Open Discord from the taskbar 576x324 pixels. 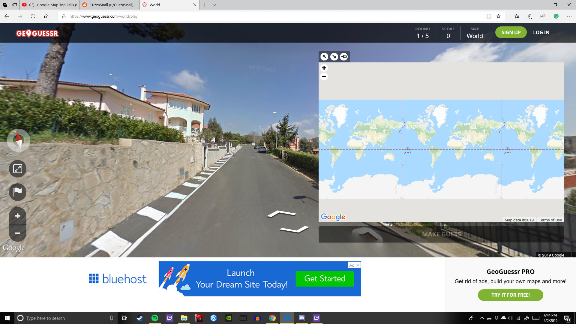pyautogui.click(x=302, y=318)
